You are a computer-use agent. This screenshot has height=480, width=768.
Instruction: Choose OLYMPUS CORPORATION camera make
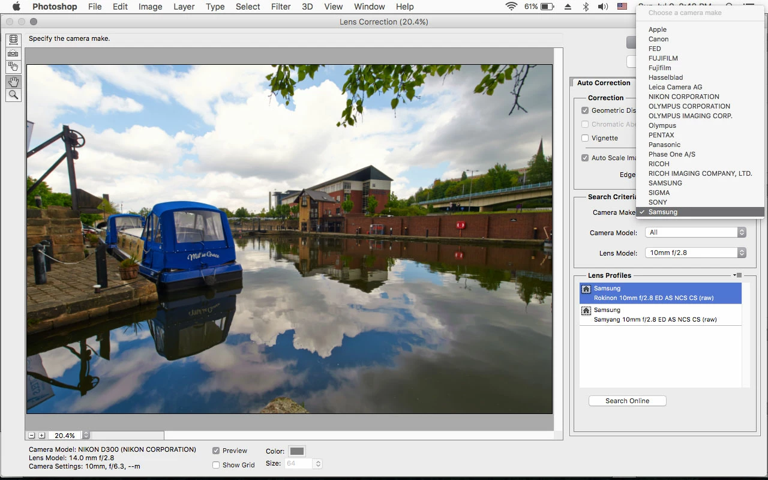point(700,106)
